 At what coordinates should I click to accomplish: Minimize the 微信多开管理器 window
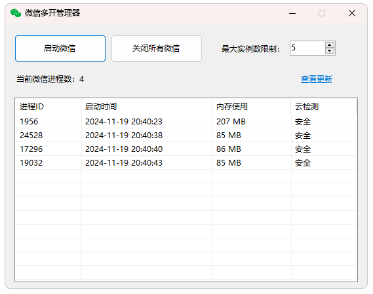click(292, 13)
